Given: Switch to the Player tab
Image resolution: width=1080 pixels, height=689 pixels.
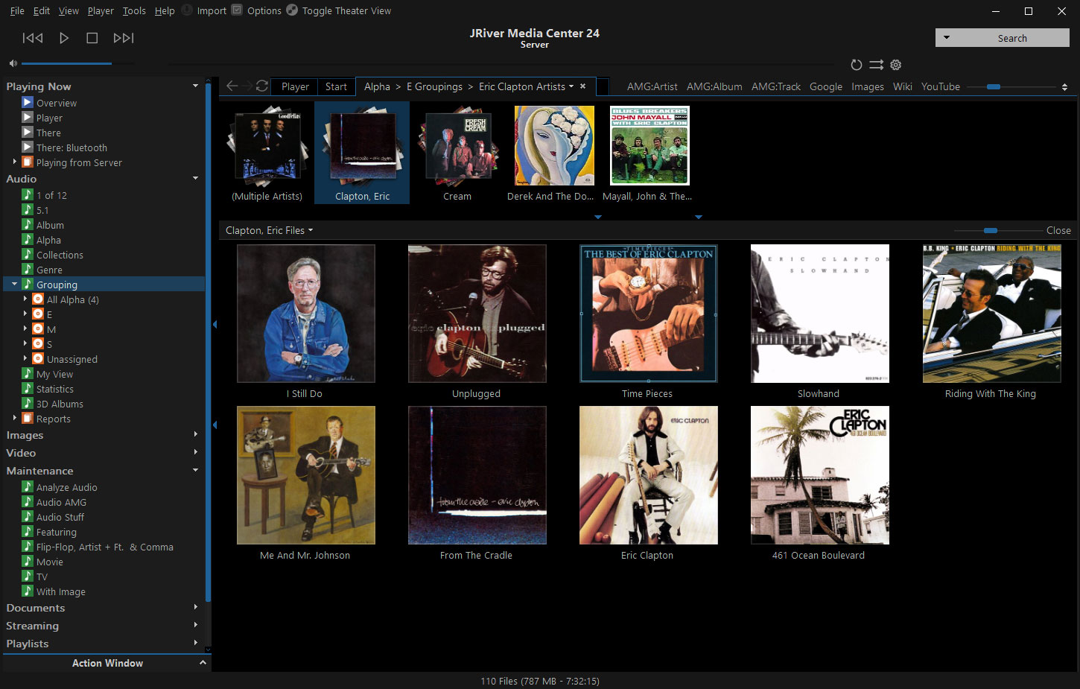Looking at the screenshot, I should [x=295, y=86].
